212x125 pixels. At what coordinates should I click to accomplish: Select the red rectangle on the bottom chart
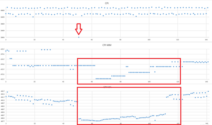[x=129, y=106]
